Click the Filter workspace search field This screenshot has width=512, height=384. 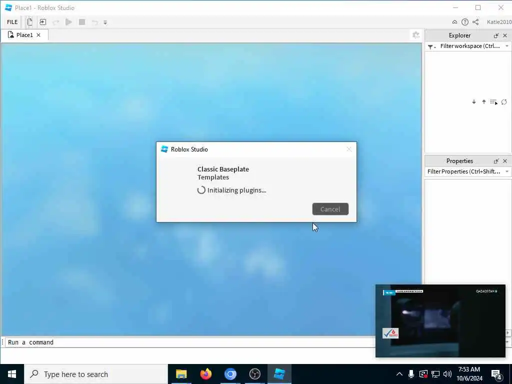[470, 46]
